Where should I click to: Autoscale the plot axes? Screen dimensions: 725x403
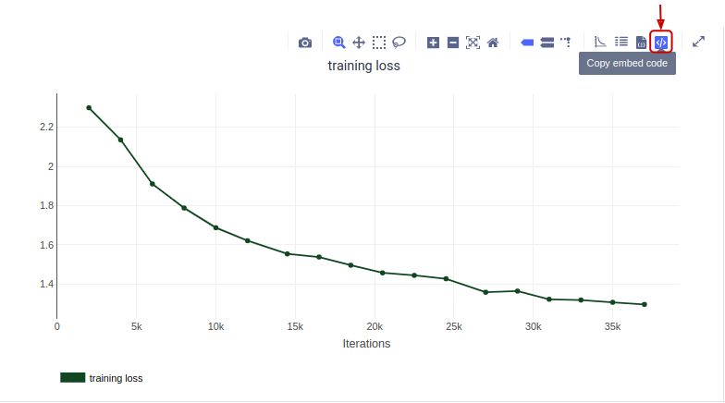point(473,43)
